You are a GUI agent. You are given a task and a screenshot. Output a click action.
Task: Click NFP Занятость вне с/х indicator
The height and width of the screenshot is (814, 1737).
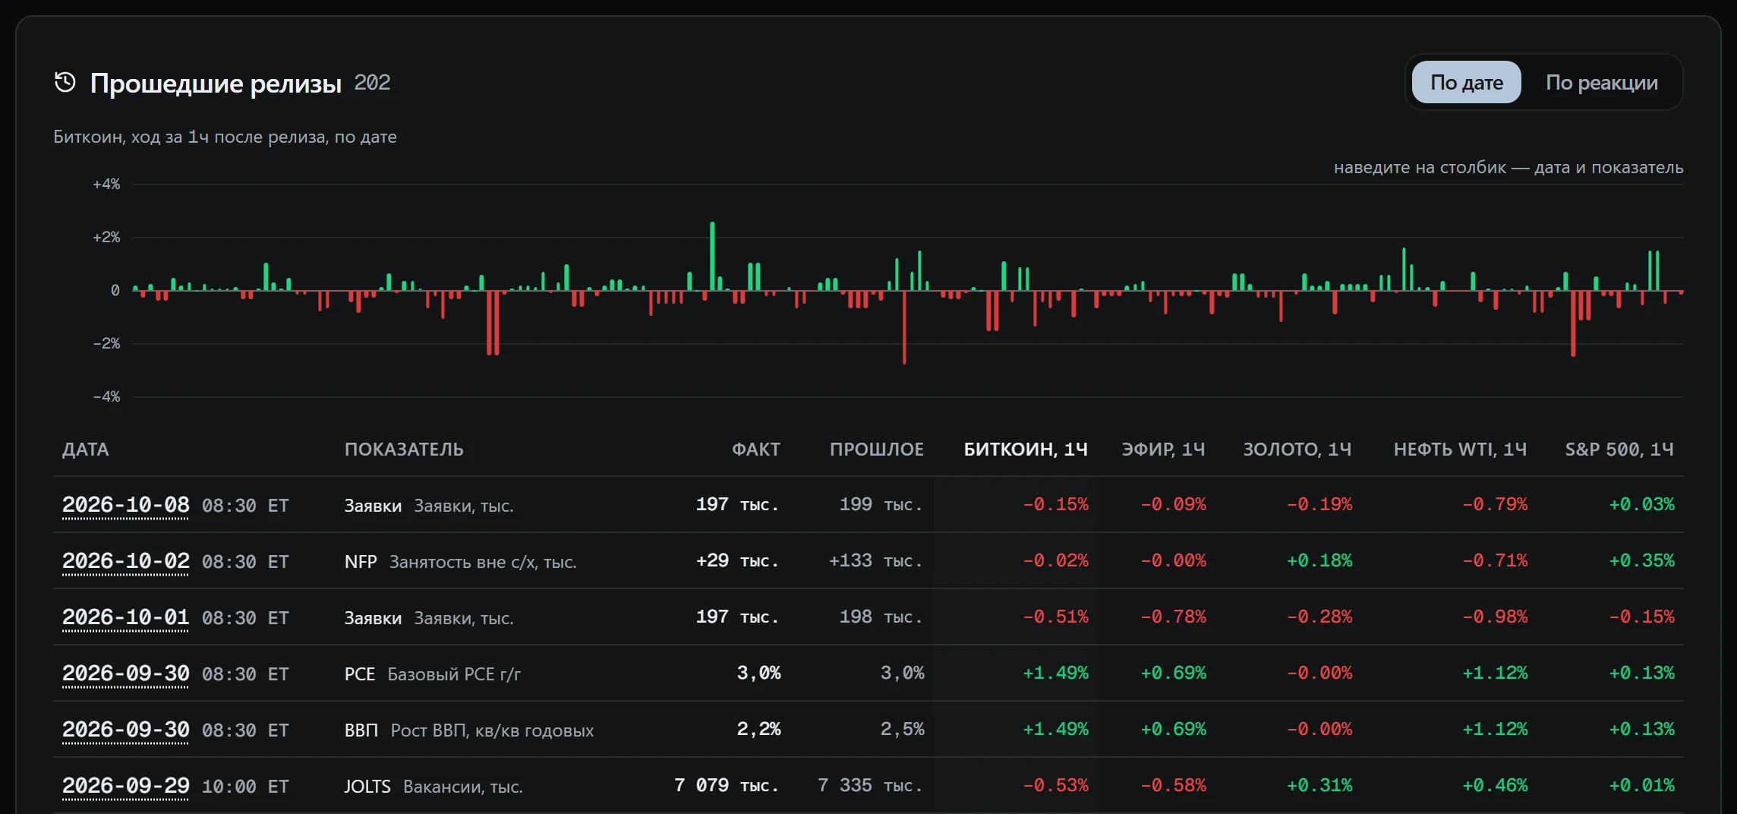(460, 562)
